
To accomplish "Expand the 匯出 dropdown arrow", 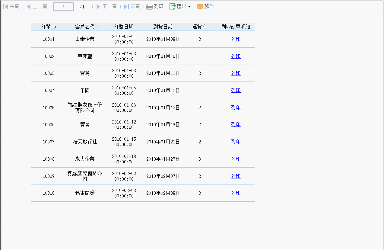I will 189,7.
